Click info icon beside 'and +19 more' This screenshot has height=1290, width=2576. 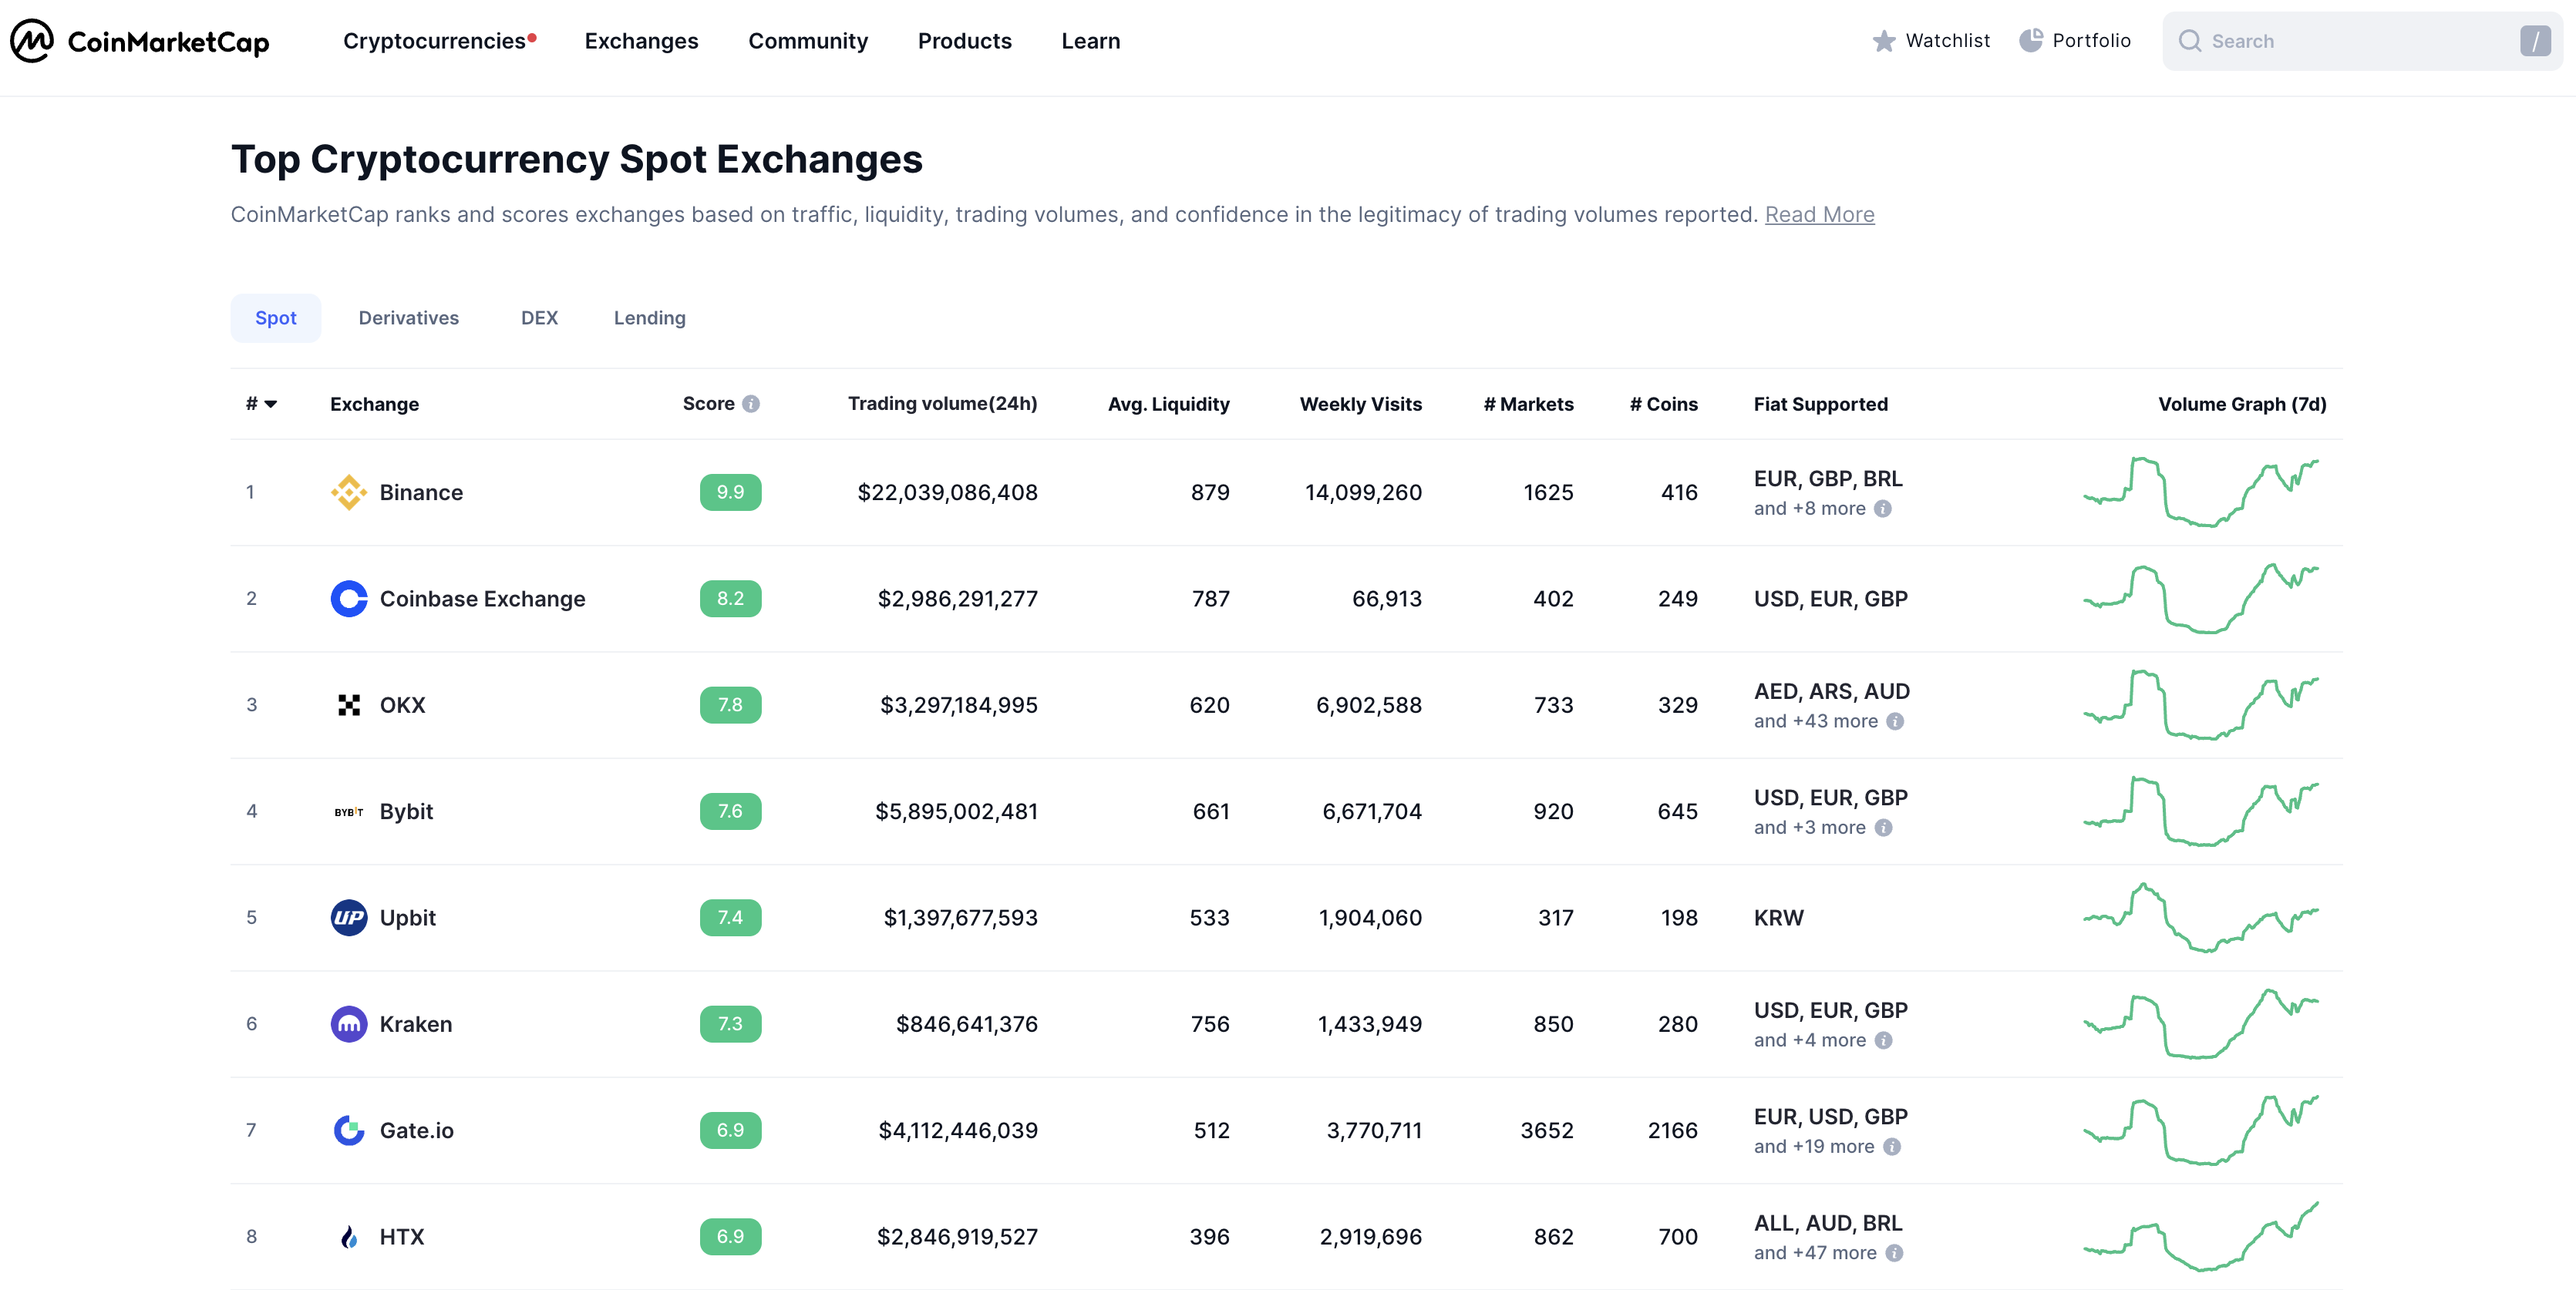[x=1892, y=1147]
